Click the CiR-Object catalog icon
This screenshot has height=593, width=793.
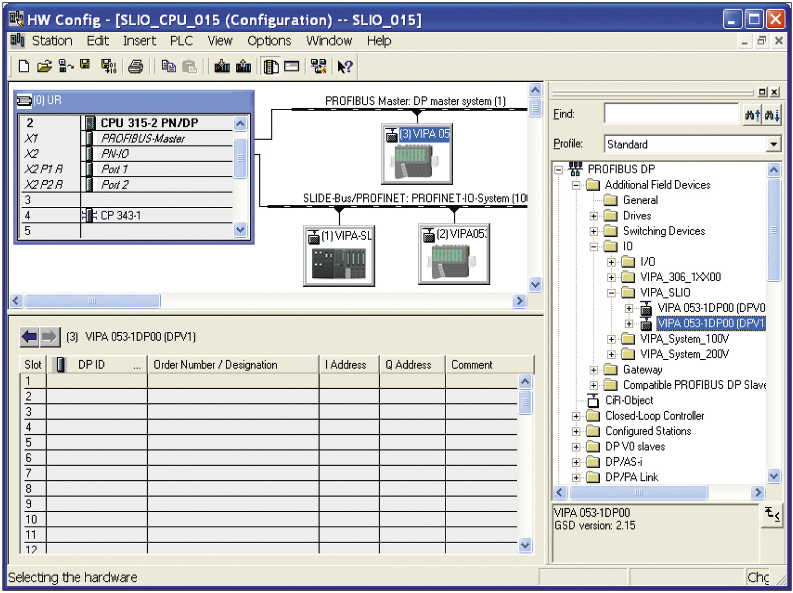point(593,401)
